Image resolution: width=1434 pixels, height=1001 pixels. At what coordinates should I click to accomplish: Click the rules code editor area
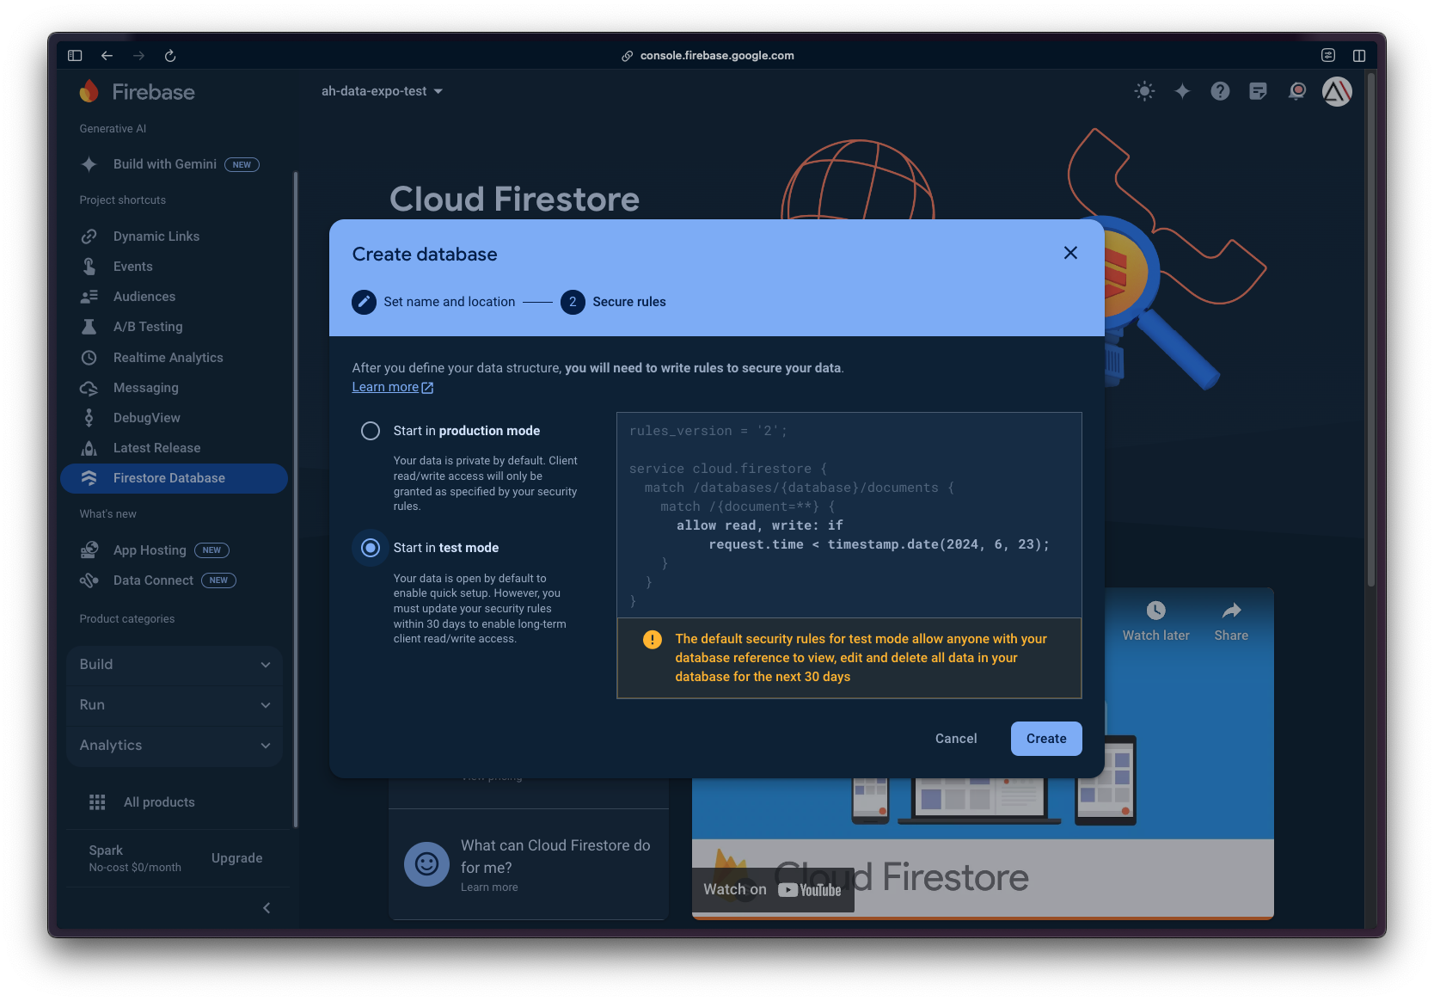[x=849, y=515]
